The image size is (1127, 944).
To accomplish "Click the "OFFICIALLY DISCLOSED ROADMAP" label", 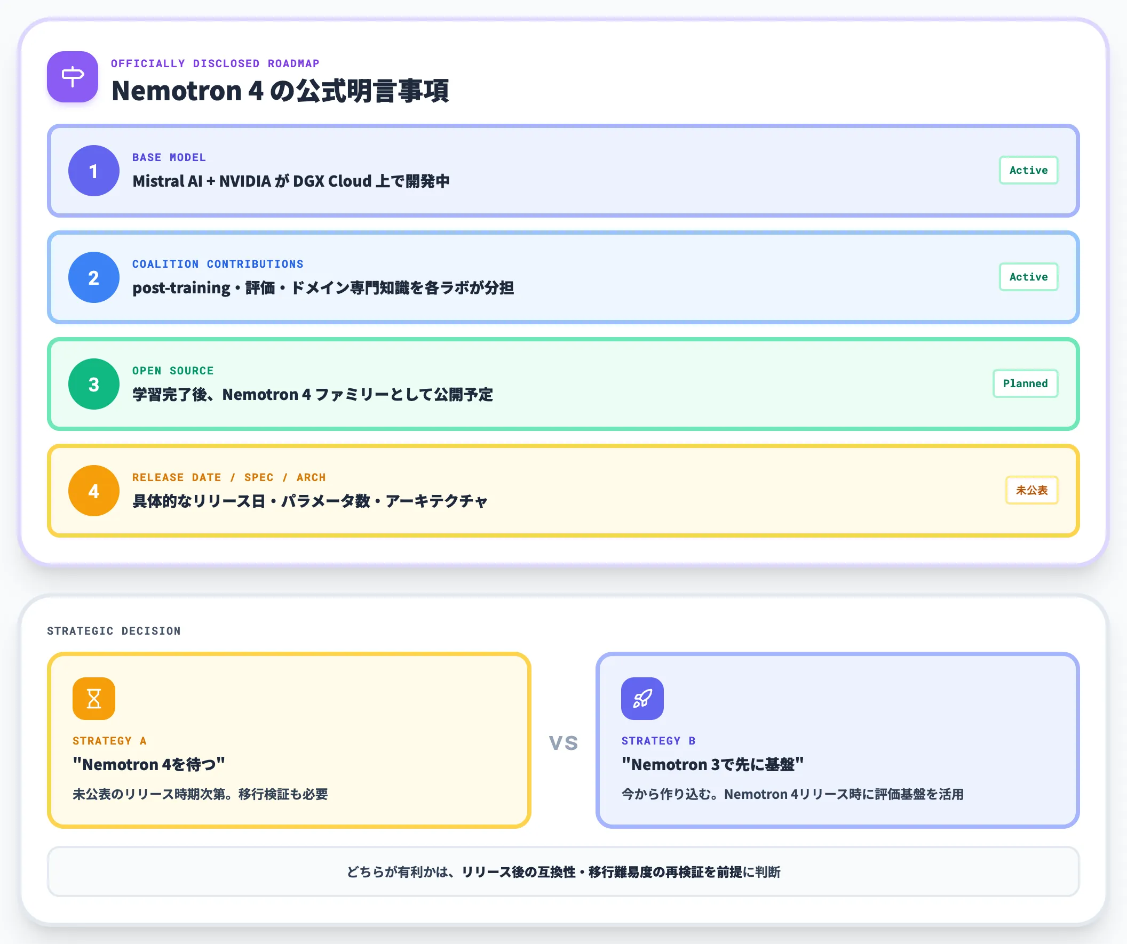I will (215, 63).
